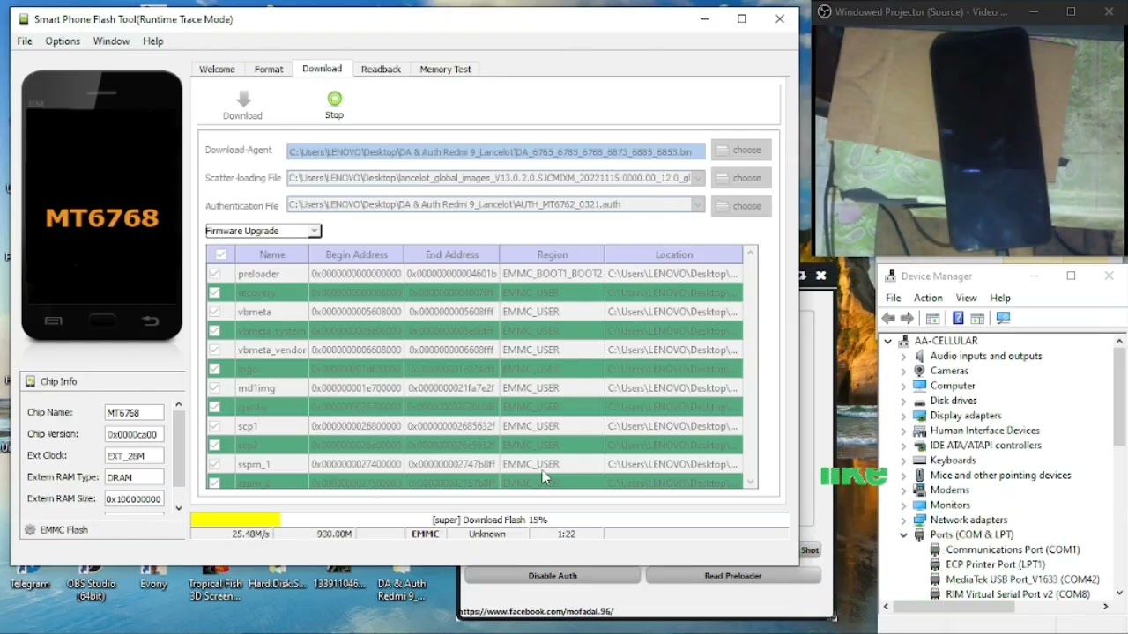
Task: Click the Windowed Projector OBS title icon
Action: click(x=824, y=11)
